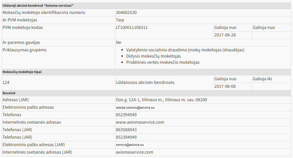Image resolution: width=293 pixels, height=158 pixels.
Task: Click the Valstybinio socialinio draudimo įmokų list item
Action: tap(185, 50)
